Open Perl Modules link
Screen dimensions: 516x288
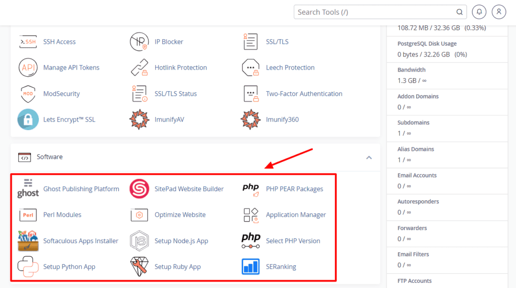[x=62, y=215]
